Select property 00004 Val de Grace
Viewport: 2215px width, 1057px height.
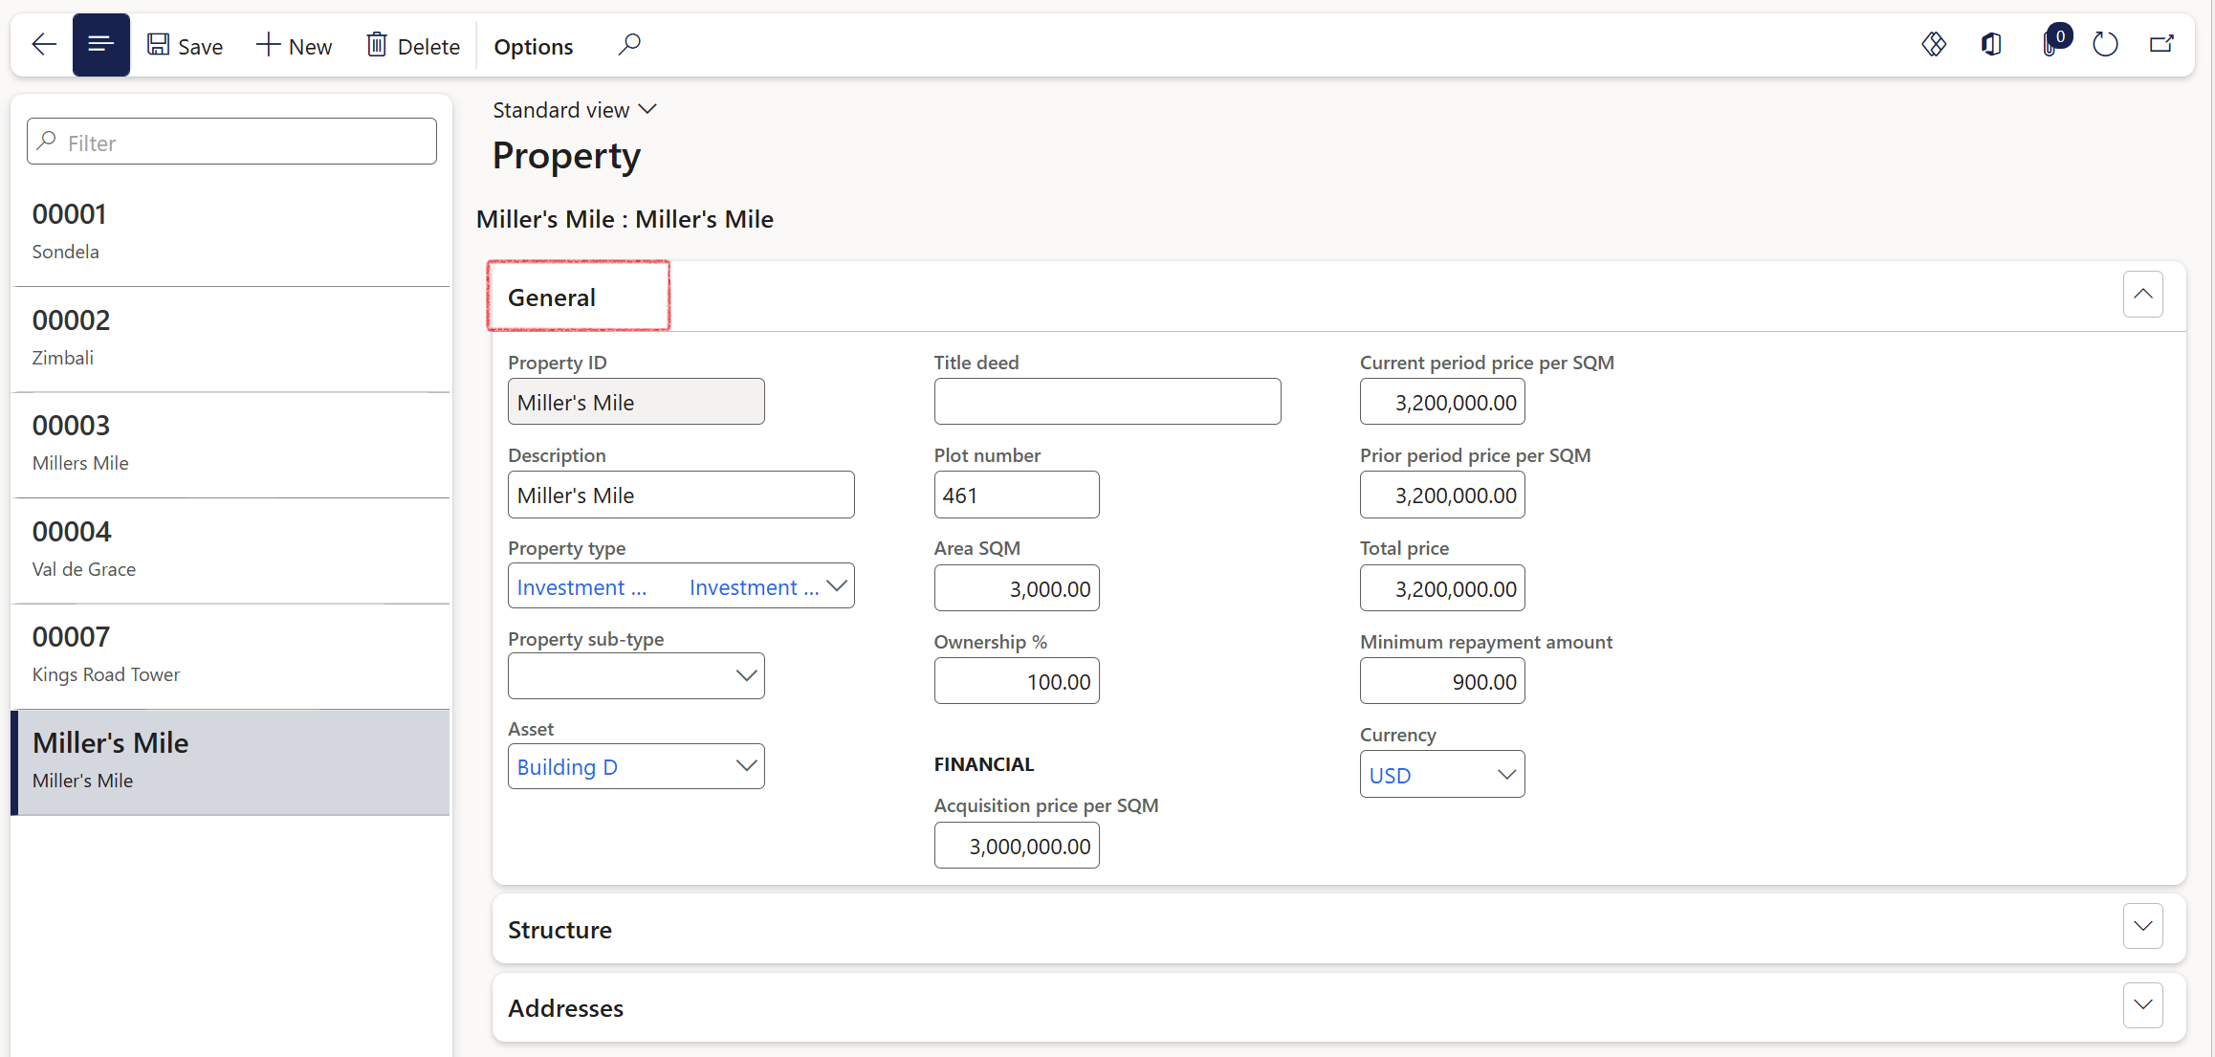coord(230,550)
